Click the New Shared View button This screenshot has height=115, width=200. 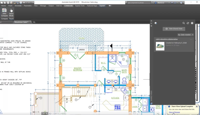[x=174, y=29]
